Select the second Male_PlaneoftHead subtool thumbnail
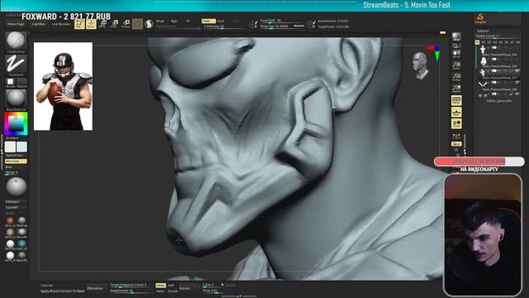 [483, 62]
